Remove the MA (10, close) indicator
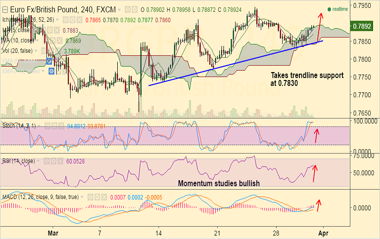The width and height of the screenshot is (380, 239). (59, 40)
